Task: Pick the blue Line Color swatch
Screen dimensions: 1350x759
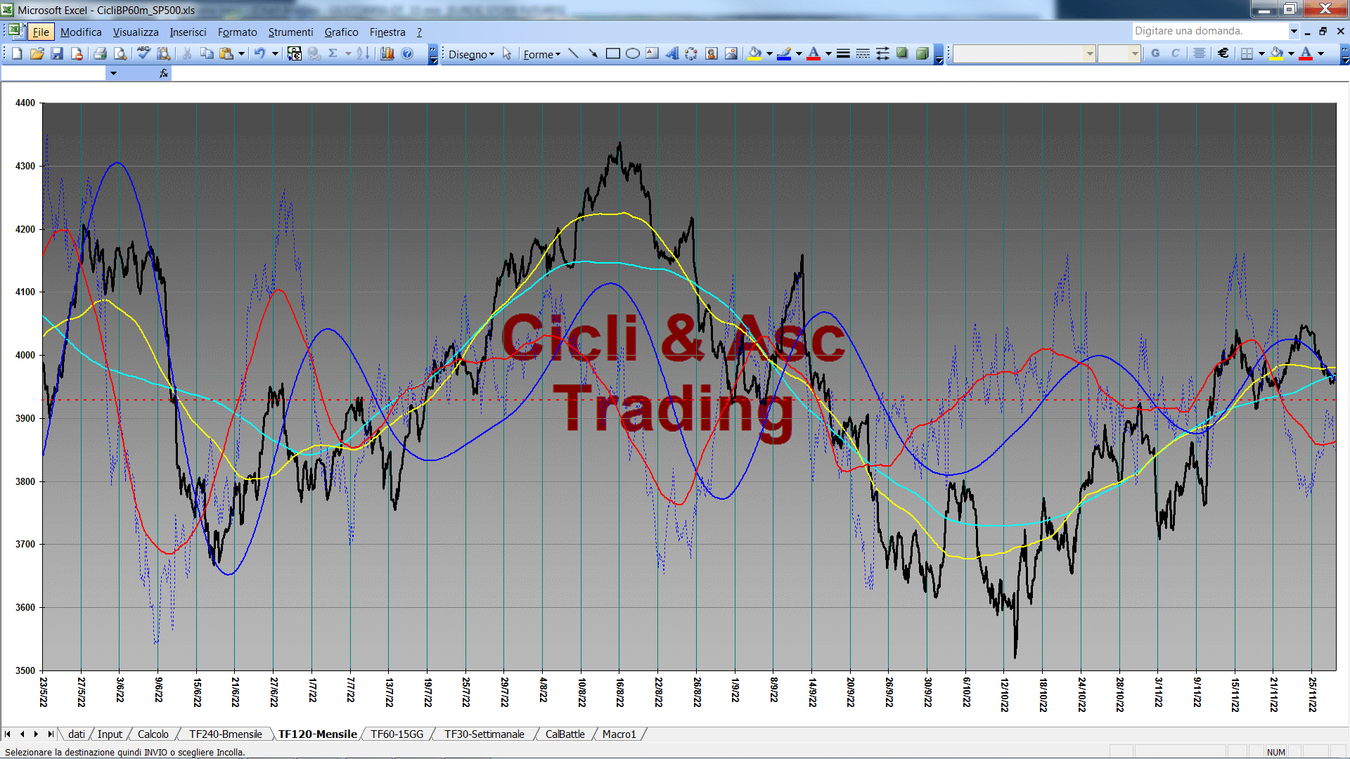Action: (785, 53)
